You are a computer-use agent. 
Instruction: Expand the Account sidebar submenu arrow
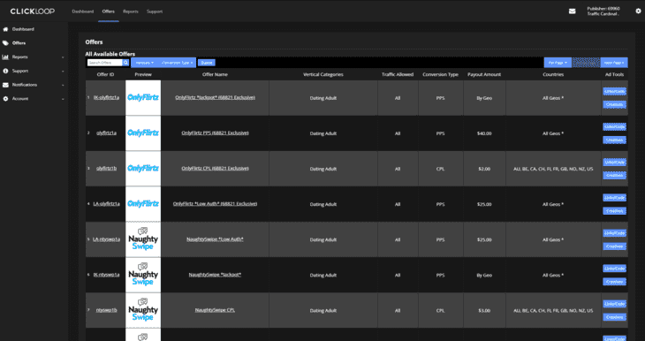coord(63,99)
